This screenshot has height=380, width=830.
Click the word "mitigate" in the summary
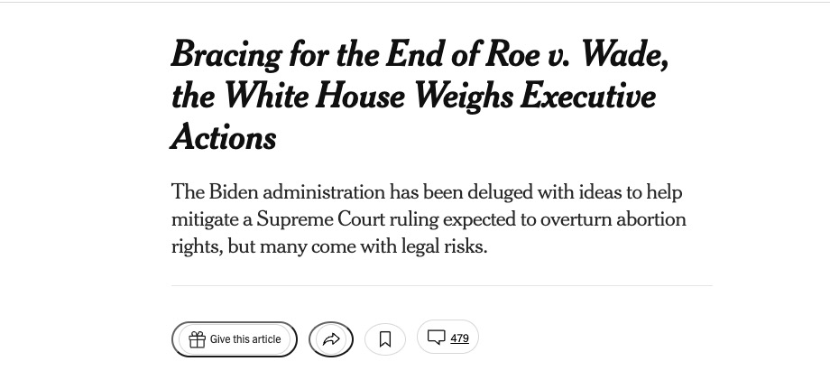point(205,220)
